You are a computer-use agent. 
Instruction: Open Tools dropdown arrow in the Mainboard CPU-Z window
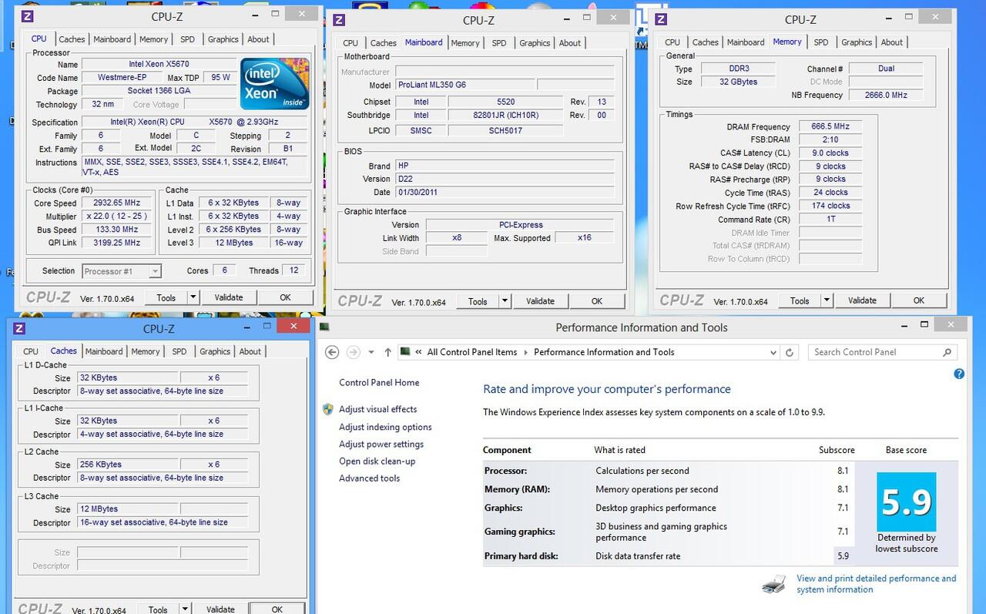pos(505,301)
